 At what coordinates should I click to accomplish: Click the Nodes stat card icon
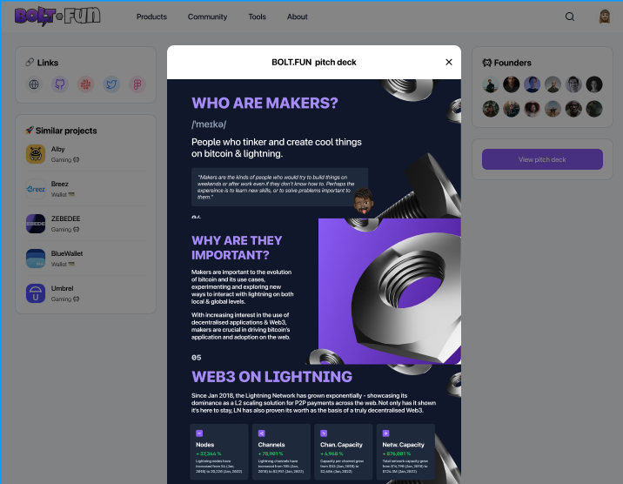coord(199,434)
